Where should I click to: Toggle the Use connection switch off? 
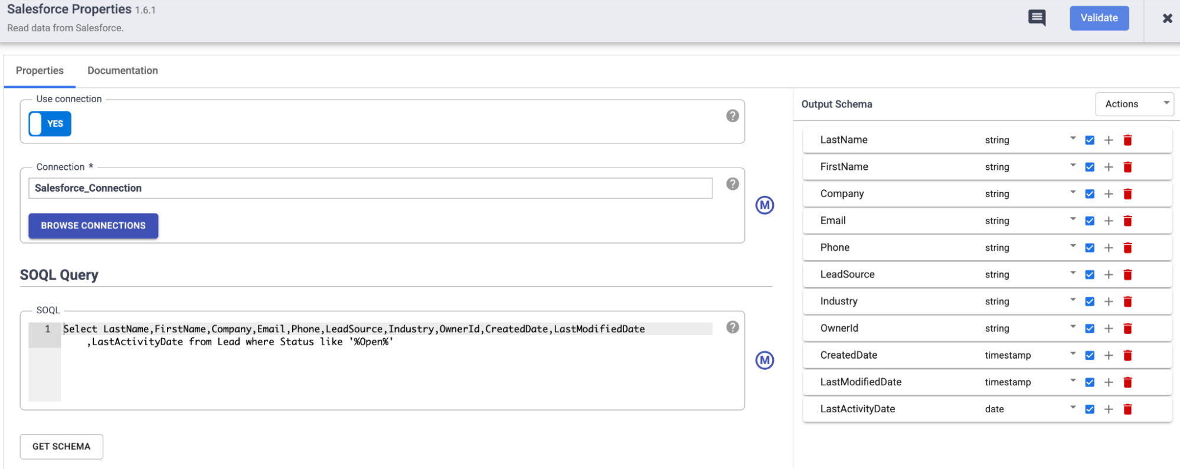pos(50,124)
